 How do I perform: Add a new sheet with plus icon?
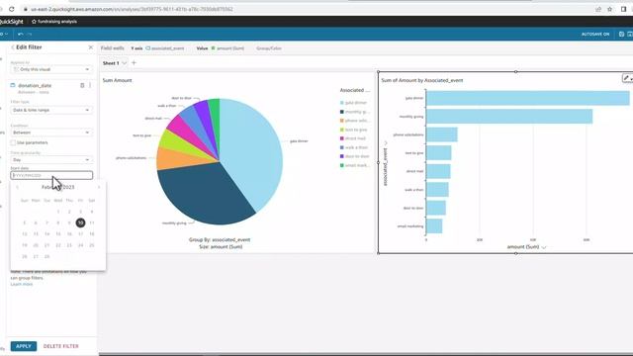[x=135, y=63]
